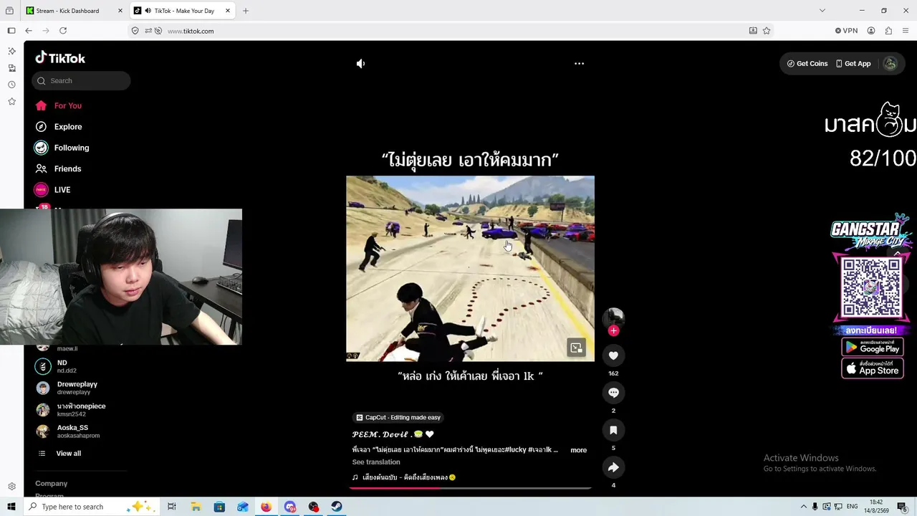Open the profile avatar menu

click(x=890, y=64)
